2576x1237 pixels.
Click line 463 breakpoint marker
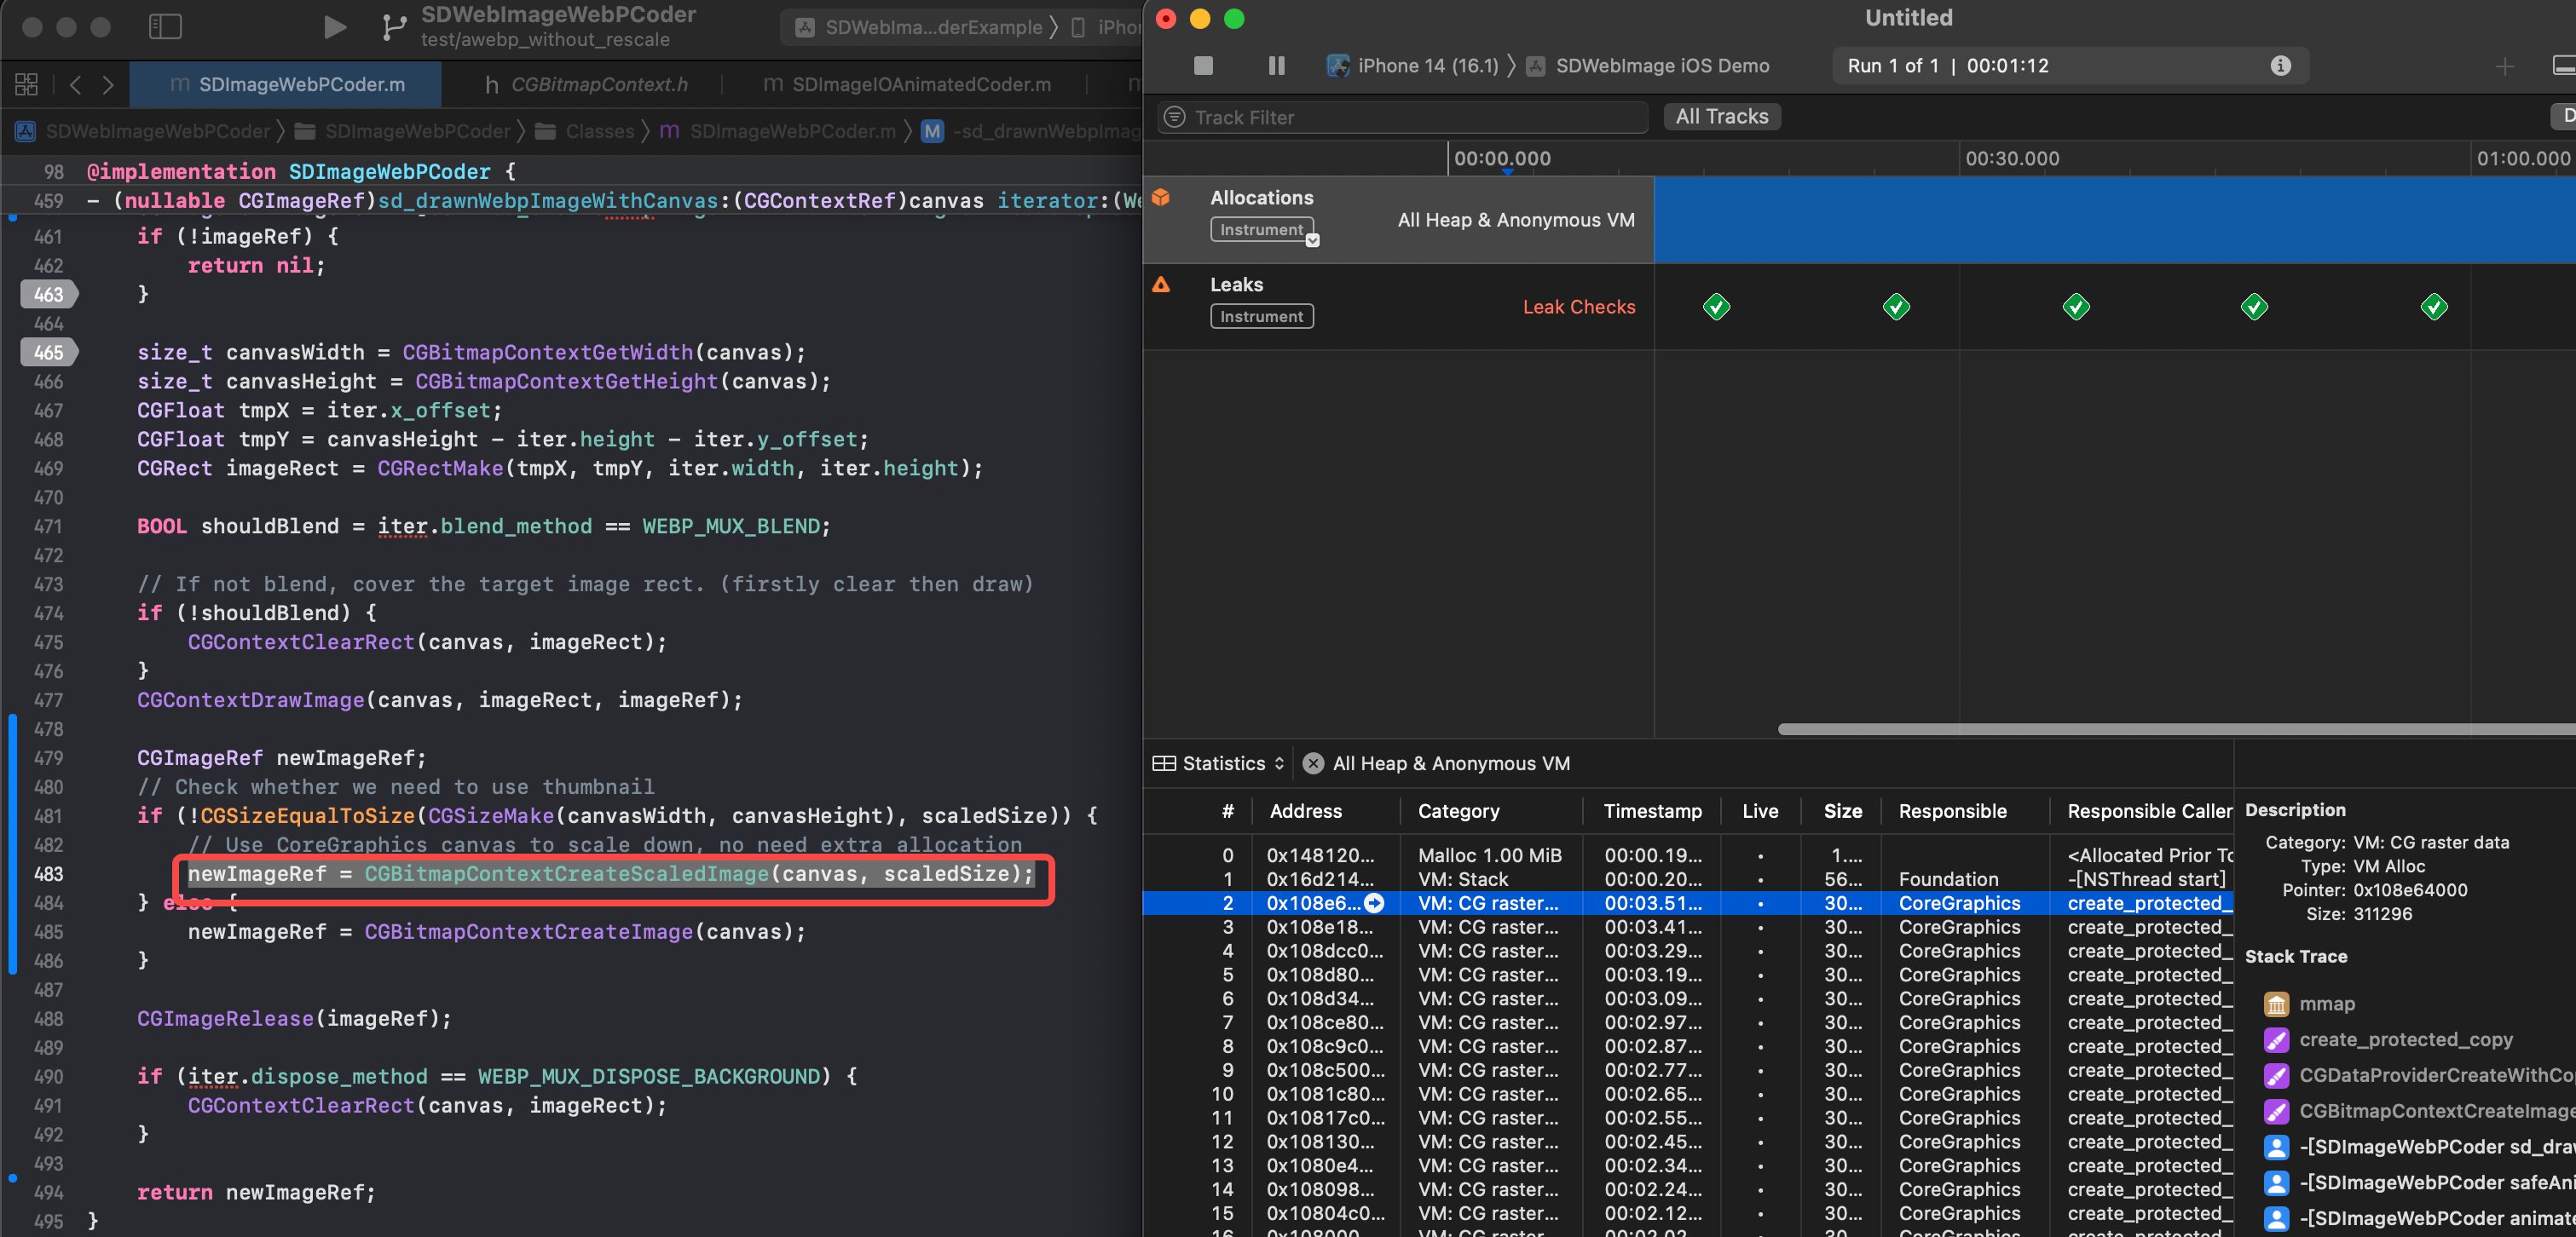coord(49,295)
